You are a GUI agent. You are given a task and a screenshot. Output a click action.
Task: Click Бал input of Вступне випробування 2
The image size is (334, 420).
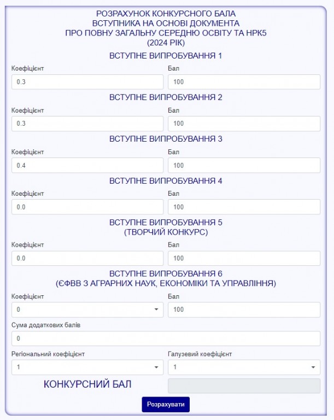tap(244, 124)
